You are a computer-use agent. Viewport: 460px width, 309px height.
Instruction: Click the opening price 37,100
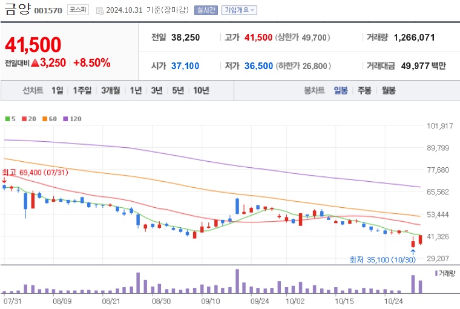[x=185, y=66]
